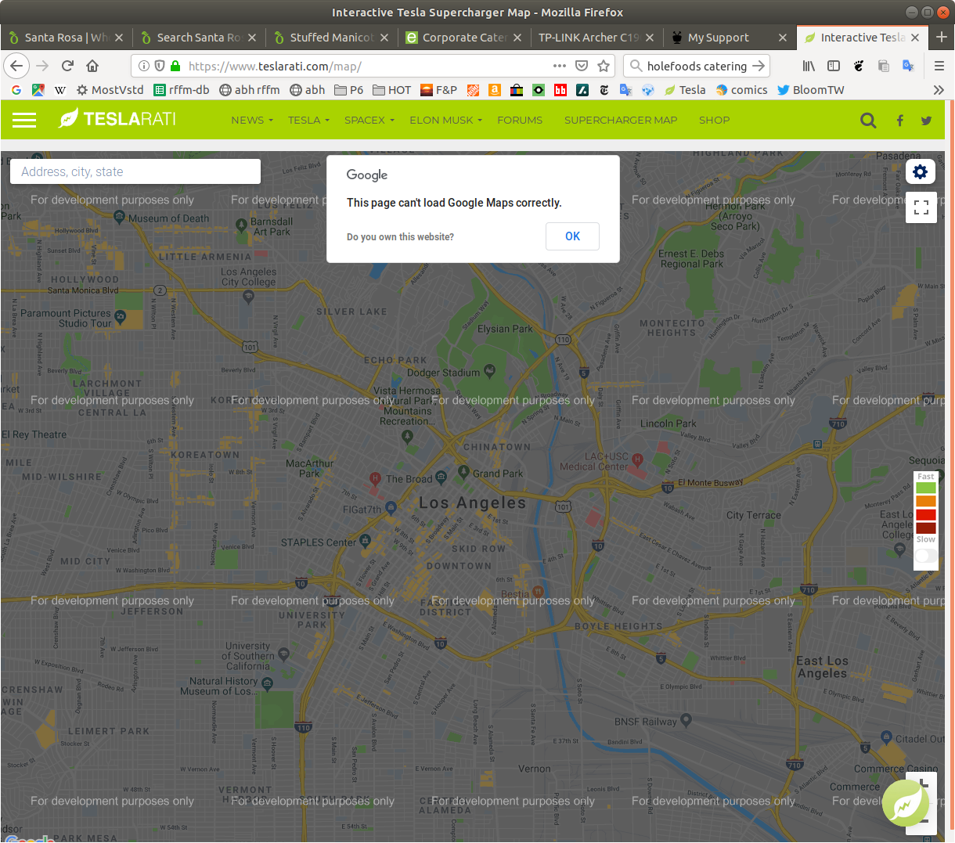Open the SUPERCHARGER MAP link
This screenshot has width=955, height=843.
pyautogui.click(x=621, y=120)
